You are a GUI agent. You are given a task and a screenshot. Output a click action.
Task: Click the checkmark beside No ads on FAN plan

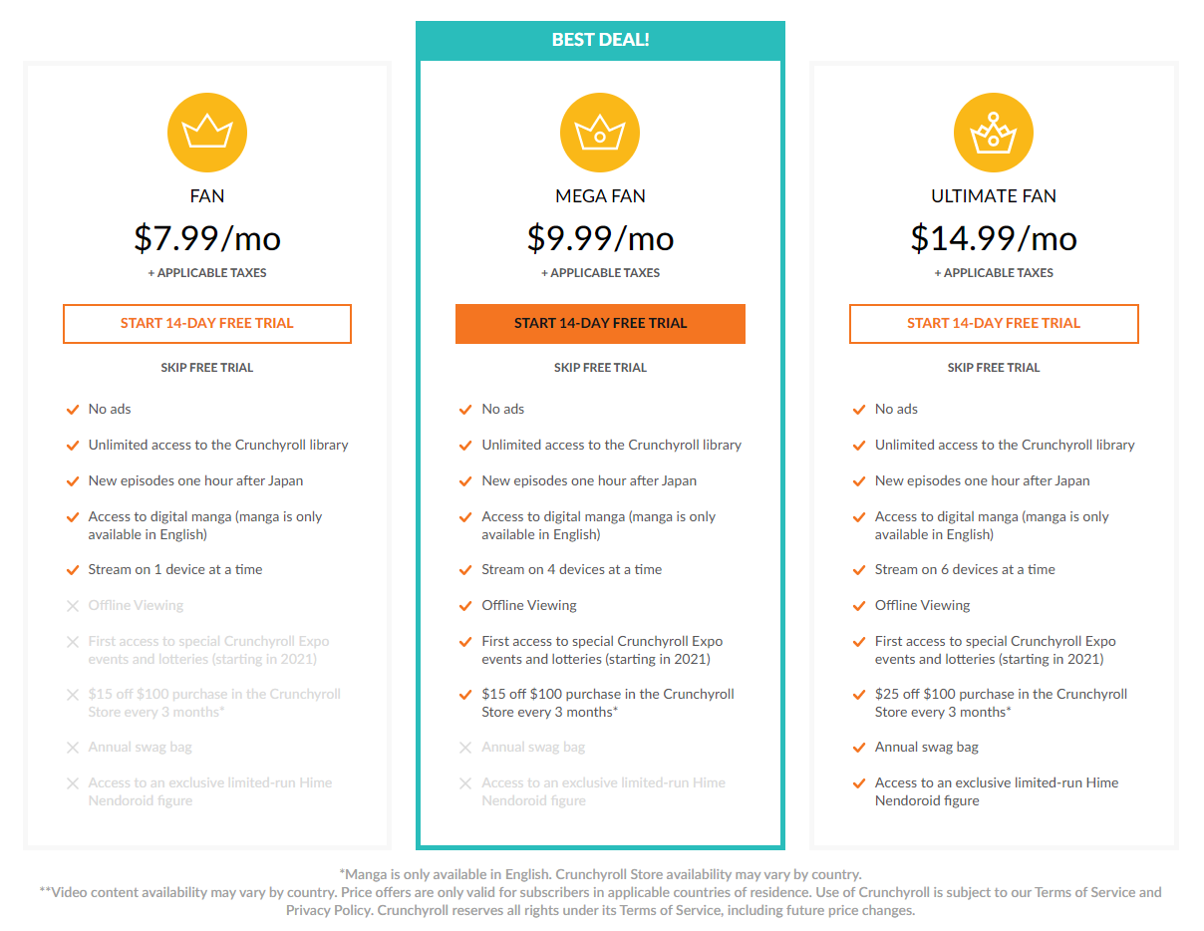pos(72,409)
